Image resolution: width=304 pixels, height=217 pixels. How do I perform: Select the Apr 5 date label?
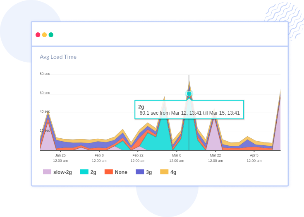coord(254,155)
